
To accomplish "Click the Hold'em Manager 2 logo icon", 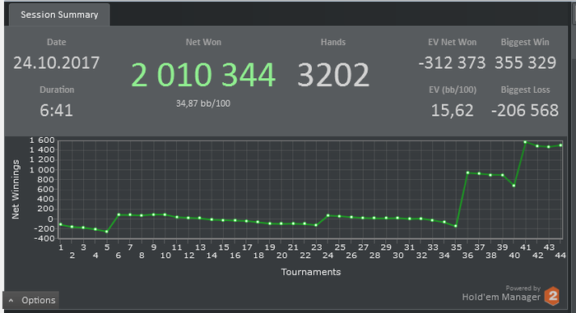I will click(552, 296).
